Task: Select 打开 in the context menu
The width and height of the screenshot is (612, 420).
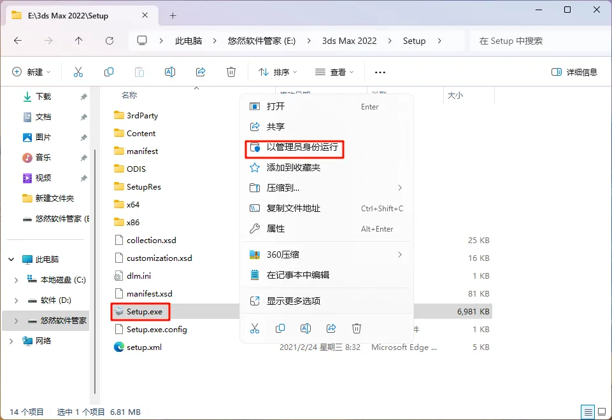Action: click(326, 106)
